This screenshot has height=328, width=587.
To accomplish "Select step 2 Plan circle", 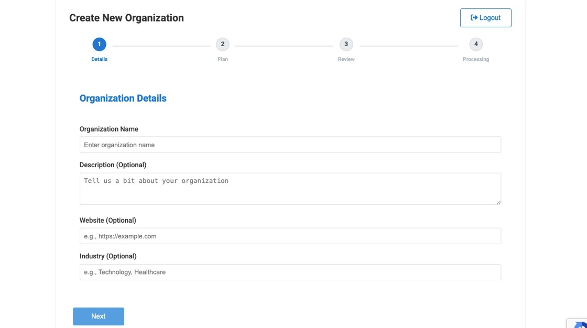I will point(223,44).
